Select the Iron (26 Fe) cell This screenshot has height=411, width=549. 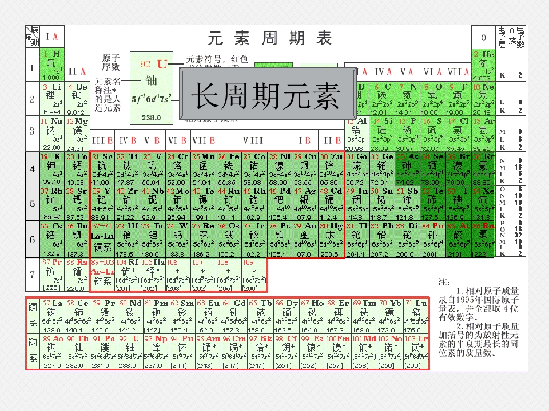tap(229, 169)
